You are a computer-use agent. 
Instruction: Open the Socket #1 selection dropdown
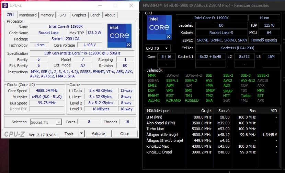pos(46,122)
